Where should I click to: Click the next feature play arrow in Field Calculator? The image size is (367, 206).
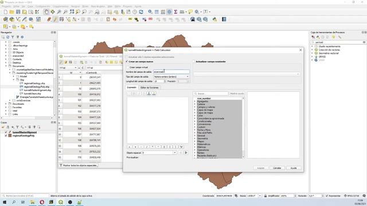tap(186, 153)
